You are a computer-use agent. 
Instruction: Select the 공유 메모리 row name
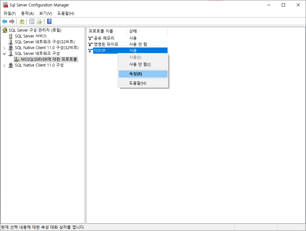coord(104,38)
